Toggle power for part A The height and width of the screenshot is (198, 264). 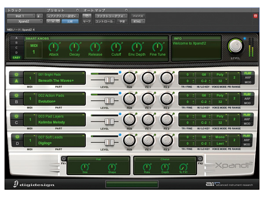(x=16, y=74)
